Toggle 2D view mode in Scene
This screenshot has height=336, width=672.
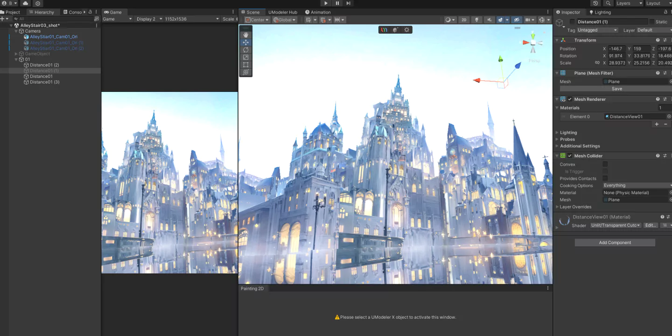(463, 20)
